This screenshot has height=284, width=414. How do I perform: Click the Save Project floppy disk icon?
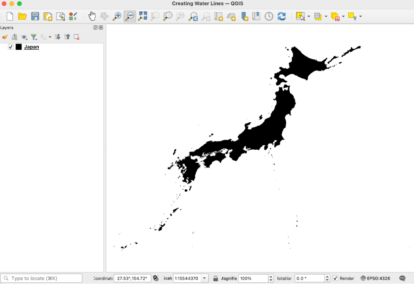pyautogui.click(x=35, y=16)
